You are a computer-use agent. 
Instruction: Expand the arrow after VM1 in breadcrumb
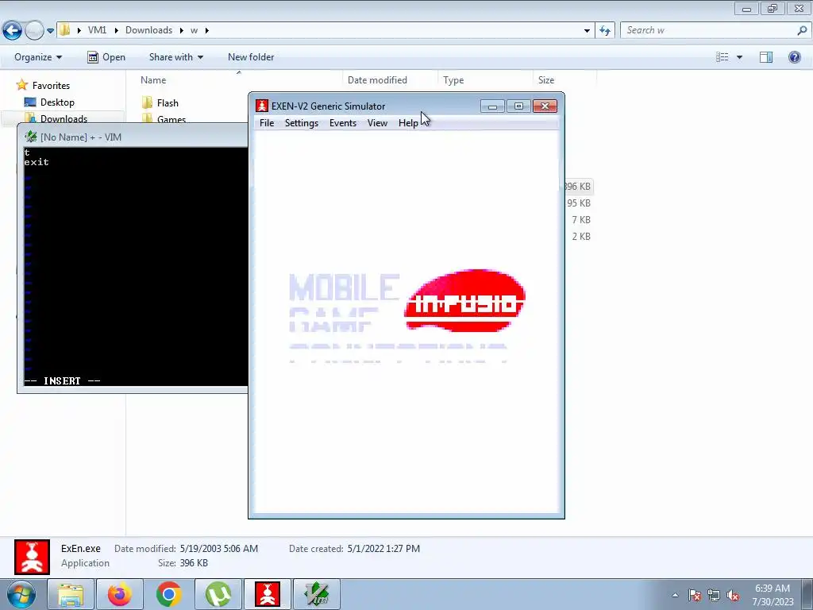point(116,30)
